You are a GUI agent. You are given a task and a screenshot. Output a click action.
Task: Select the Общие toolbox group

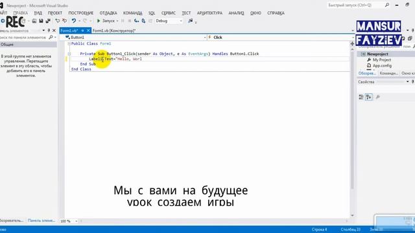click(29, 45)
